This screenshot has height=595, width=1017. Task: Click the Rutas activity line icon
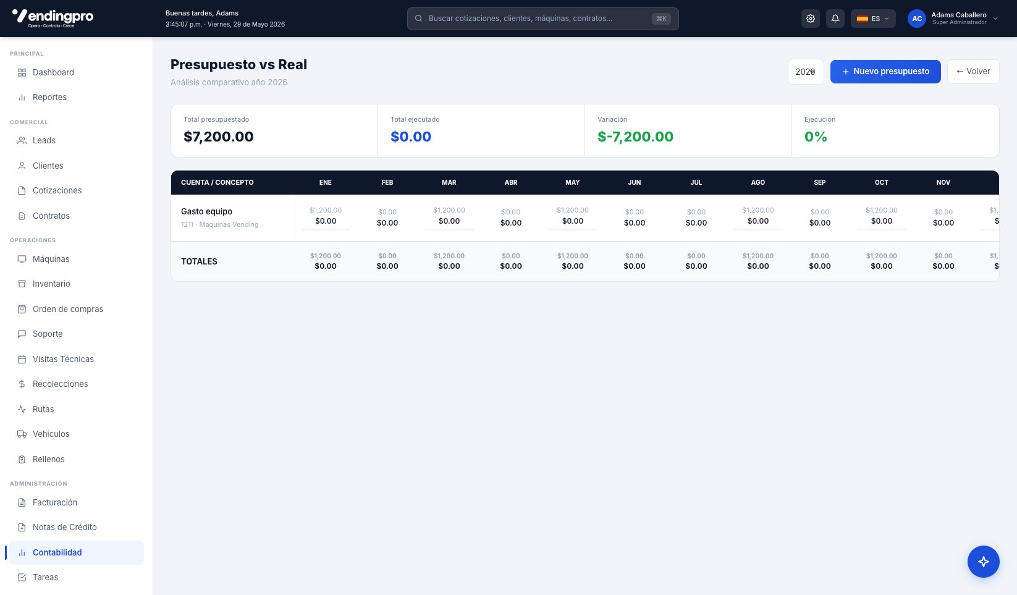(22, 409)
